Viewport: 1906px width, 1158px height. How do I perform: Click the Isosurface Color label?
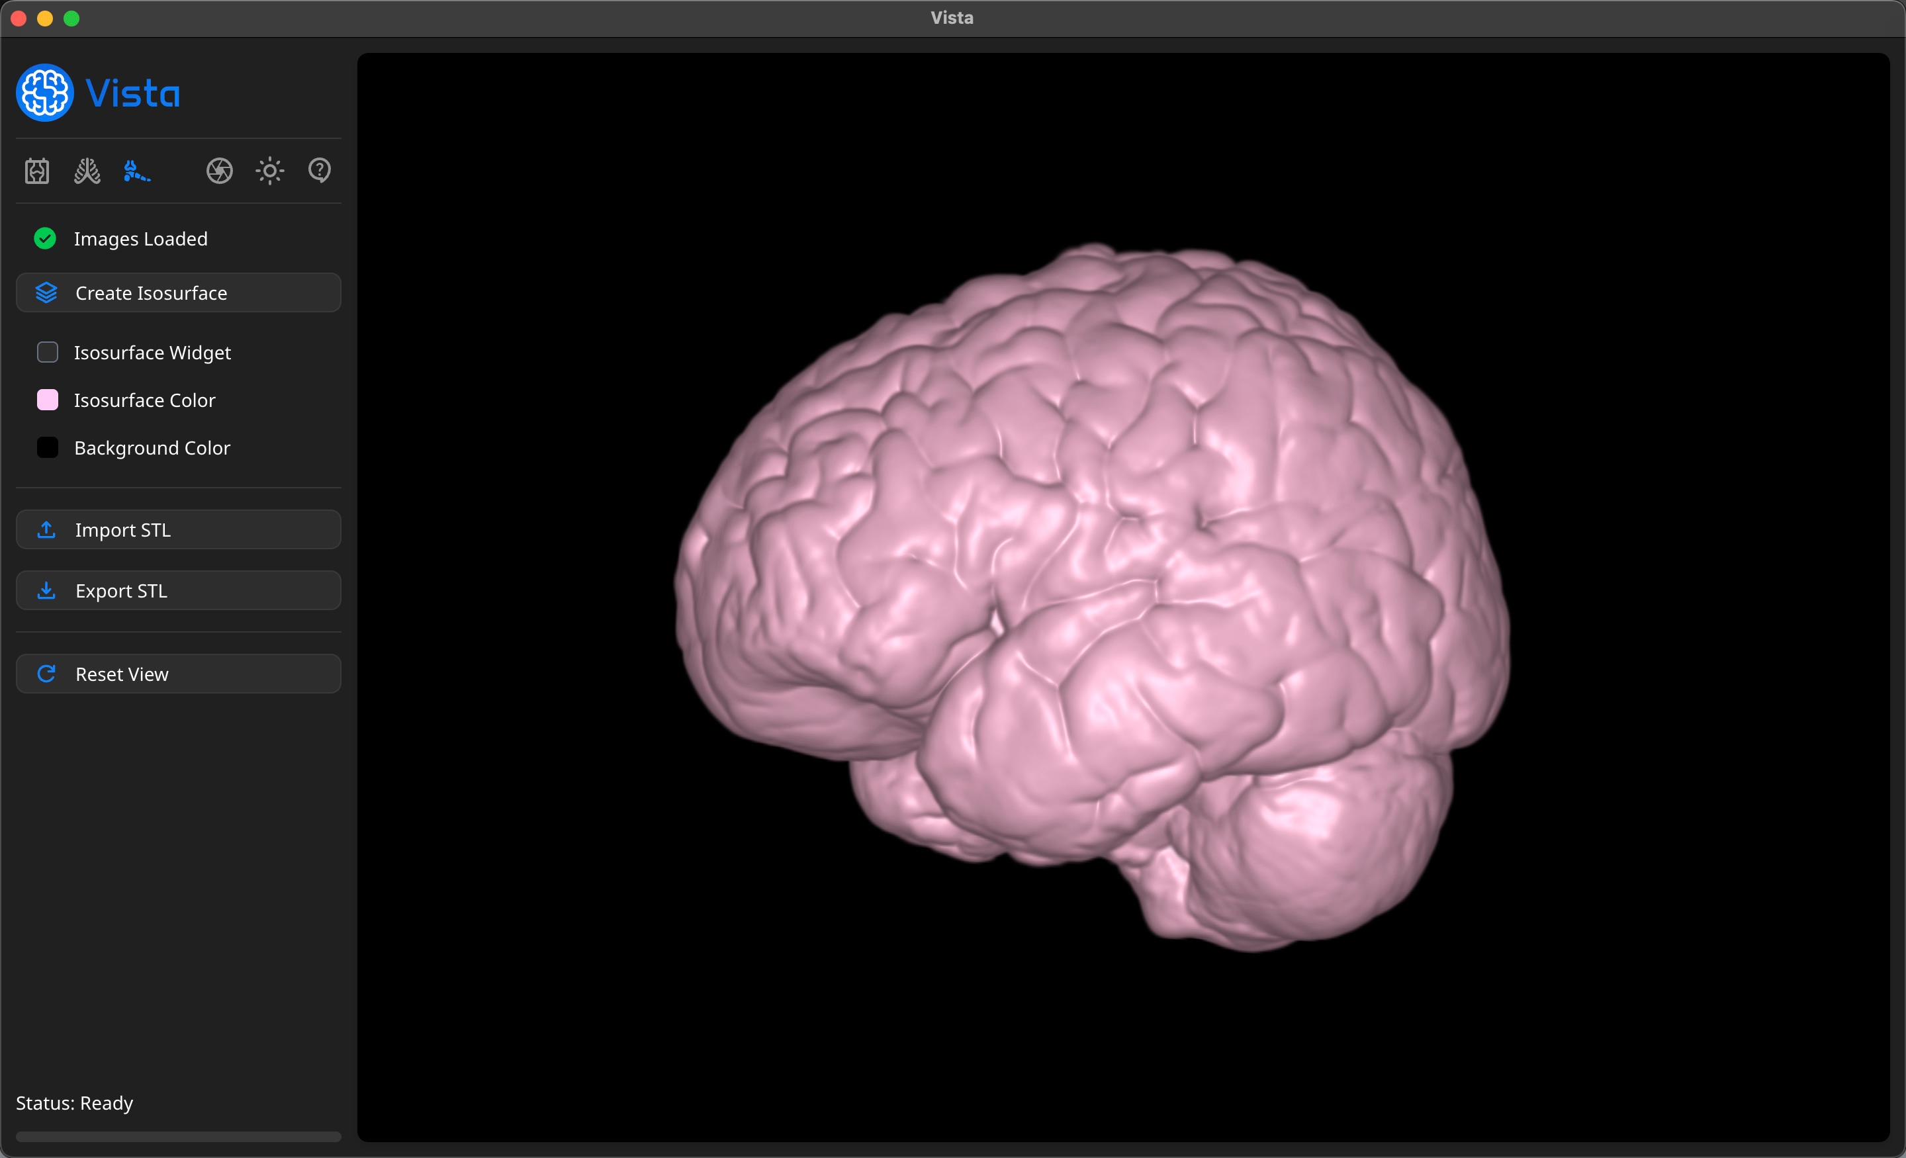pyautogui.click(x=145, y=400)
